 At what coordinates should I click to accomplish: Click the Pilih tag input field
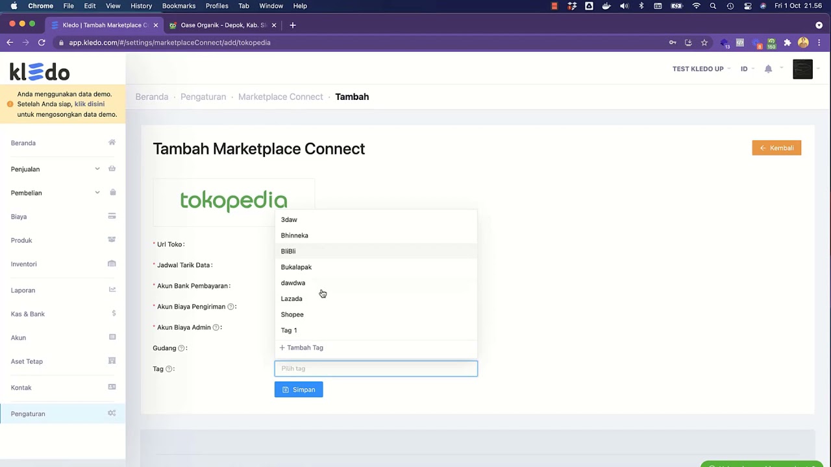click(x=376, y=368)
